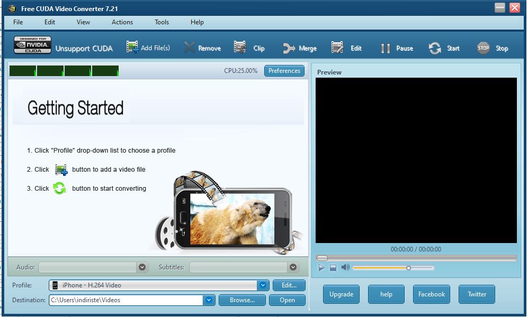Minimize the Free CUDA Video Converter window
Viewport: 528px width, 317px height.
click(x=500, y=8)
